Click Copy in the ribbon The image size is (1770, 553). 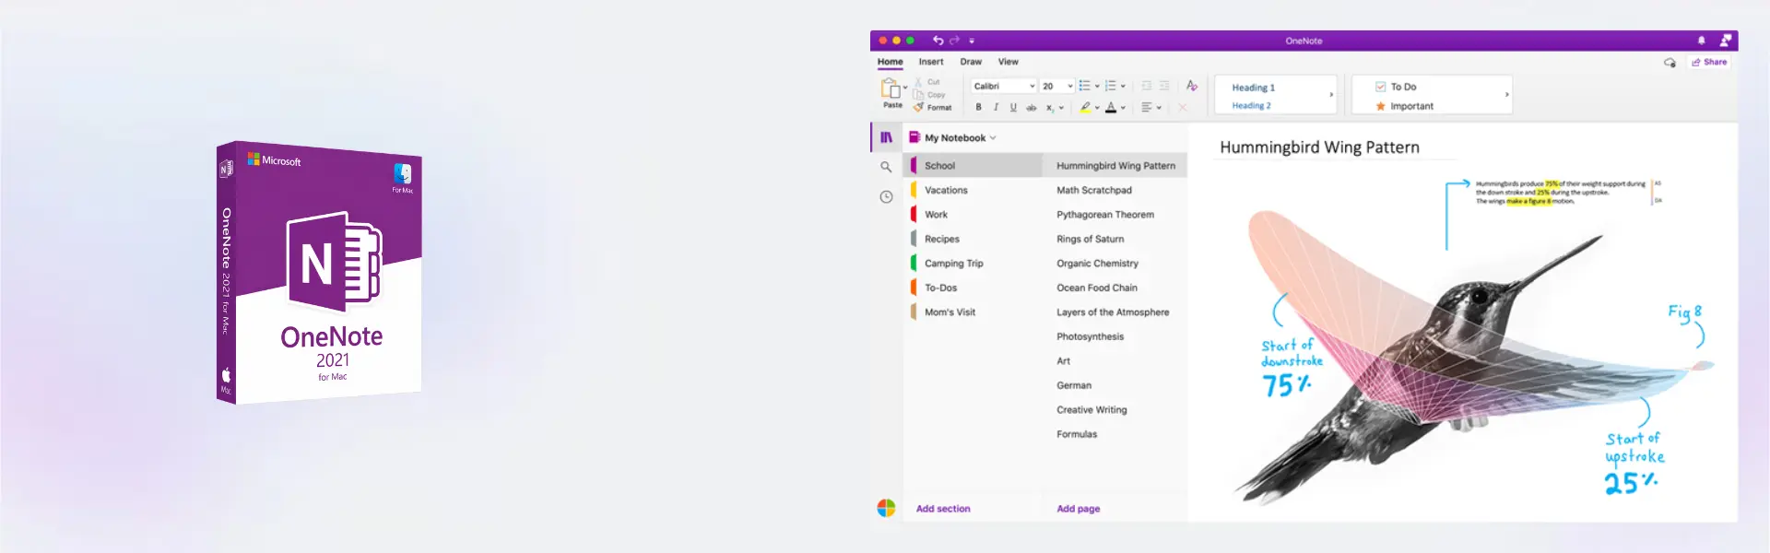[930, 95]
